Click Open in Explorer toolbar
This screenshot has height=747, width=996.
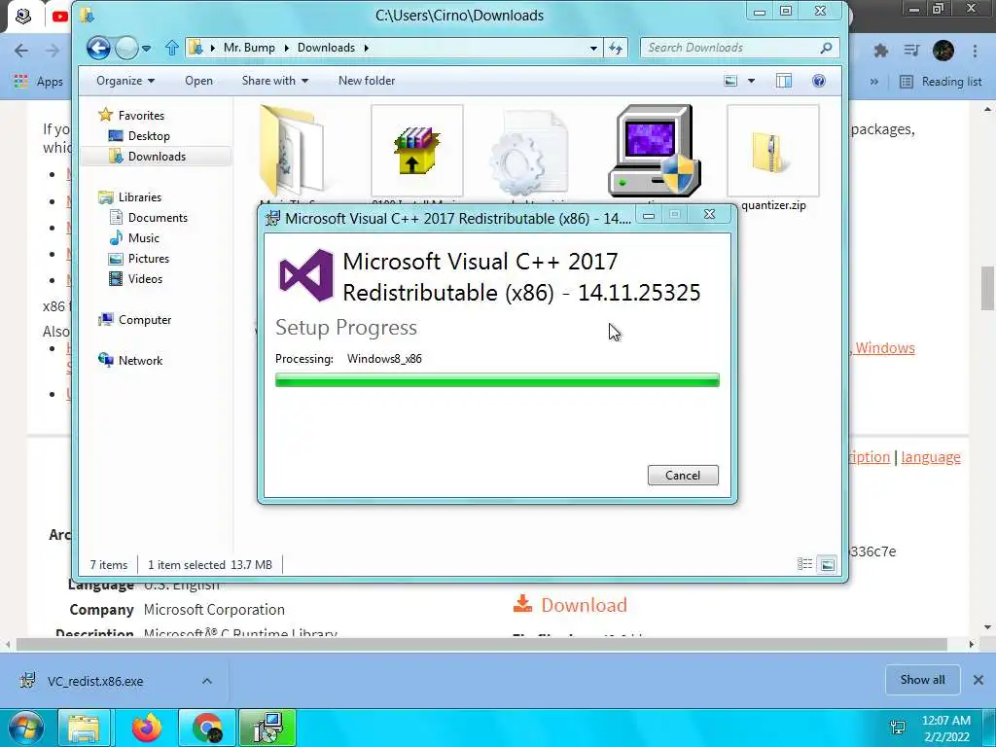click(198, 81)
